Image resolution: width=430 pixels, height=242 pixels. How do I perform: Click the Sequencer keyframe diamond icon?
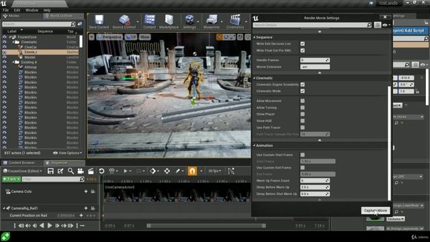coord(153,171)
